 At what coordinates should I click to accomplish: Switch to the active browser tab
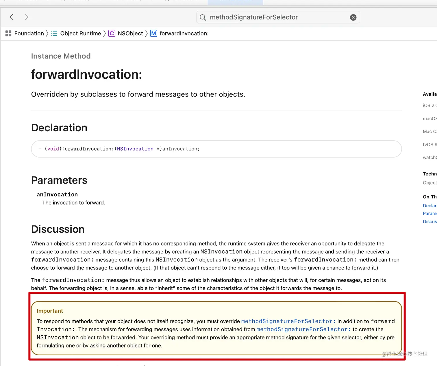[x=235, y=1]
